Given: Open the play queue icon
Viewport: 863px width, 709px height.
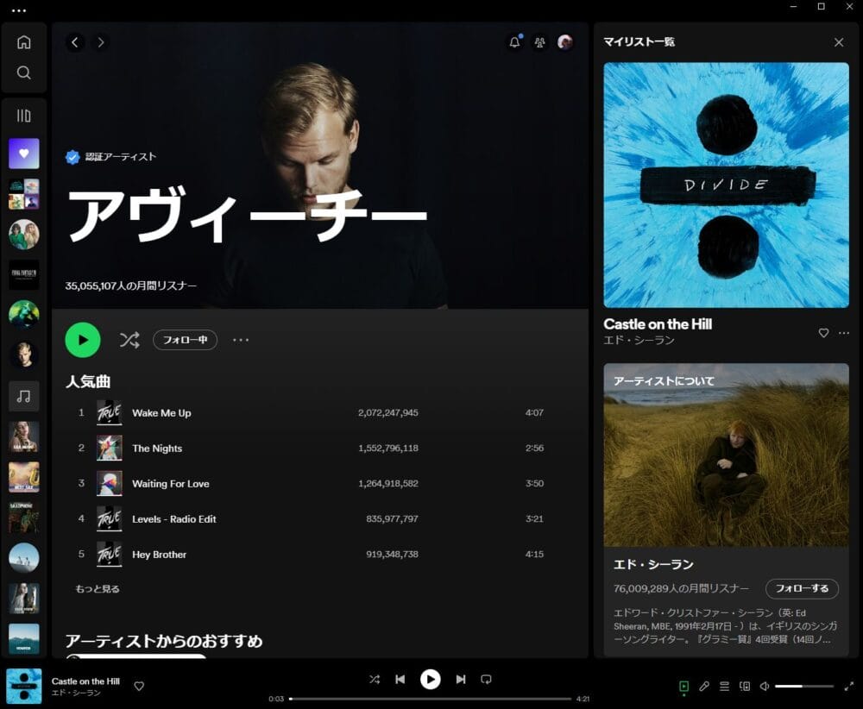Looking at the screenshot, I should click(725, 687).
